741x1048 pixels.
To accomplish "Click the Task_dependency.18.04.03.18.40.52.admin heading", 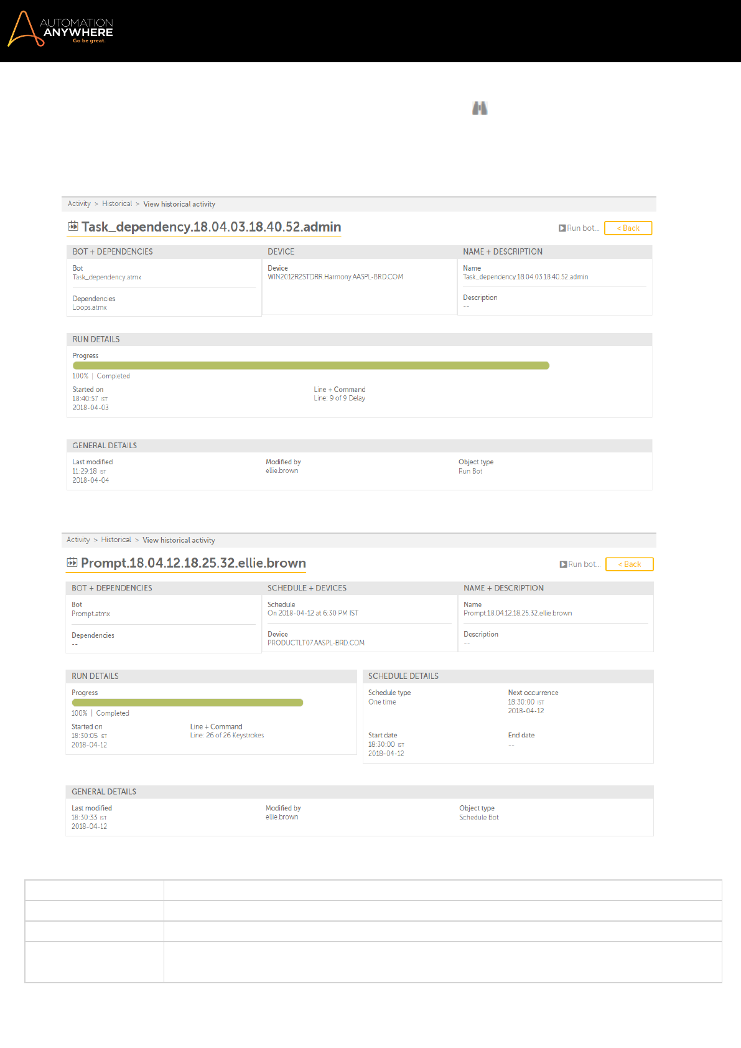I will [x=212, y=227].
